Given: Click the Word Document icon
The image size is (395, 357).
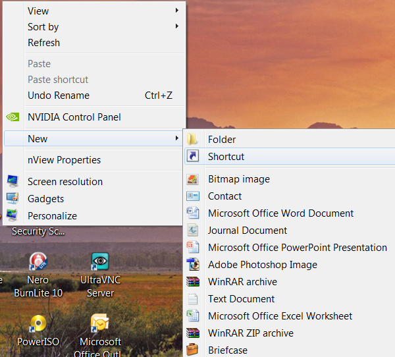Looking at the screenshot, I should click(193, 213).
